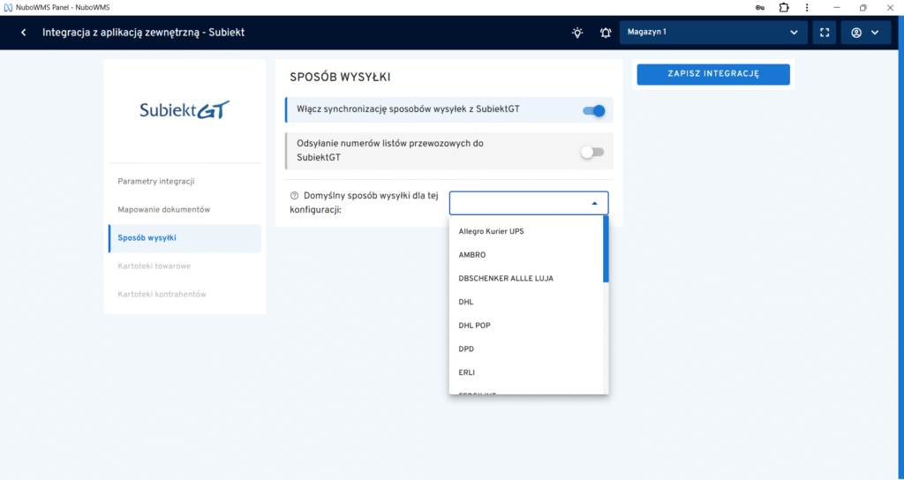Image resolution: width=904 pixels, height=480 pixels.
Task: Disable SubiektGT shipping method synchronization toggle
Action: (593, 110)
